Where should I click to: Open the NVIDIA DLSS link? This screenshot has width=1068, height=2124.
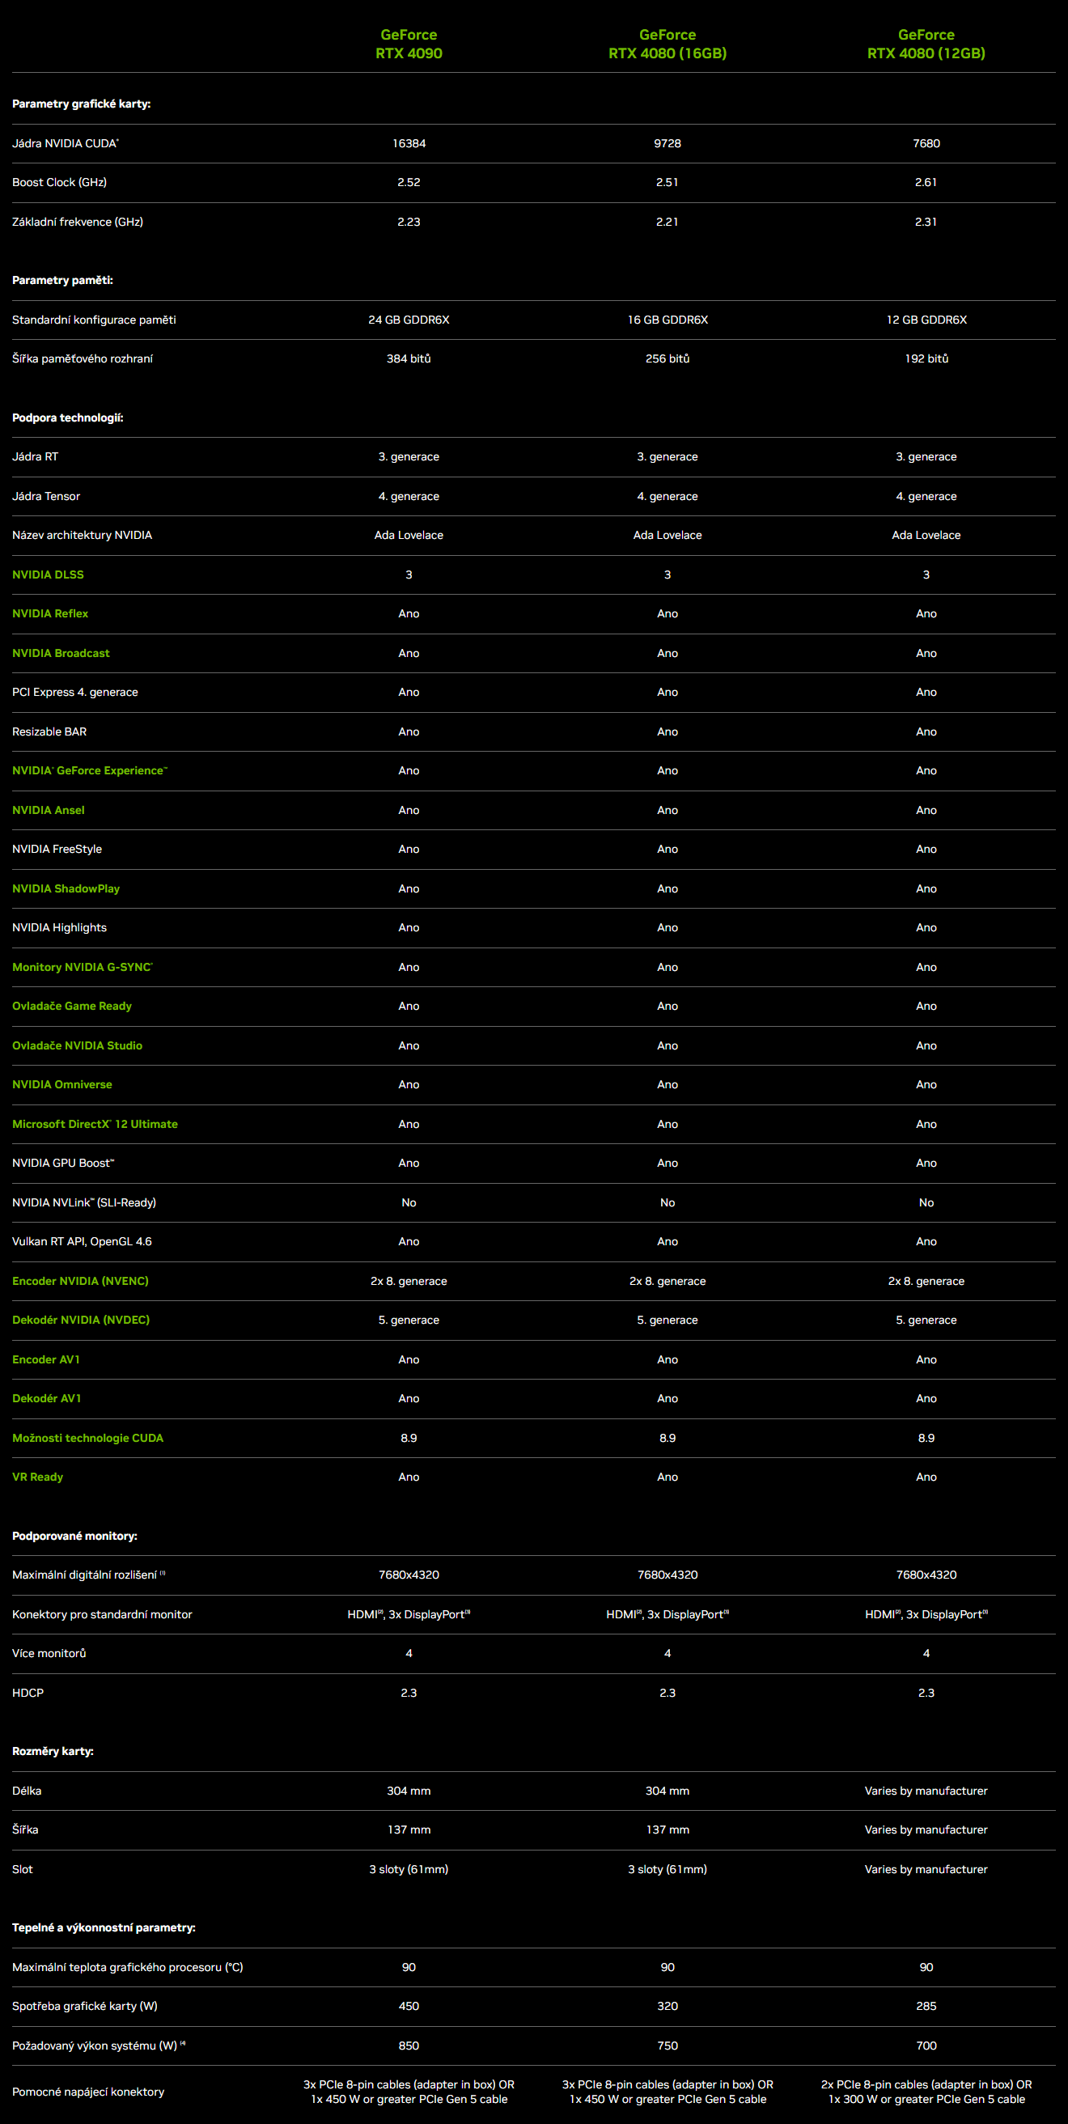point(48,574)
